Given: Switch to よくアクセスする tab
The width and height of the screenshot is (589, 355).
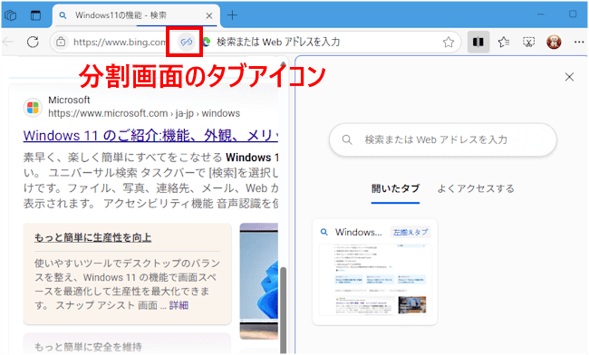Looking at the screenshot, I should pyautogui.click(x=476, y=188).
